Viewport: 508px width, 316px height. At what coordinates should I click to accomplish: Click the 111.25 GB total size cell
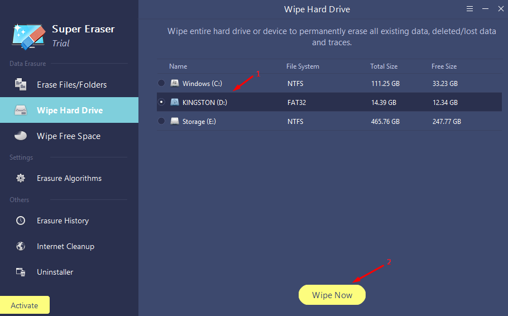point(385,84)
